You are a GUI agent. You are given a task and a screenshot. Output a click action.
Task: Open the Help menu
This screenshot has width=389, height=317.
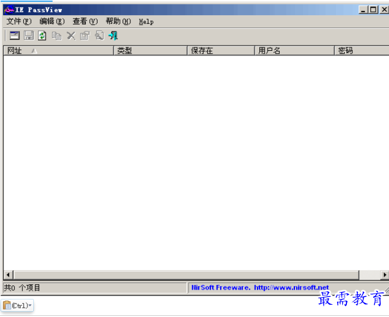coord(146,22)
